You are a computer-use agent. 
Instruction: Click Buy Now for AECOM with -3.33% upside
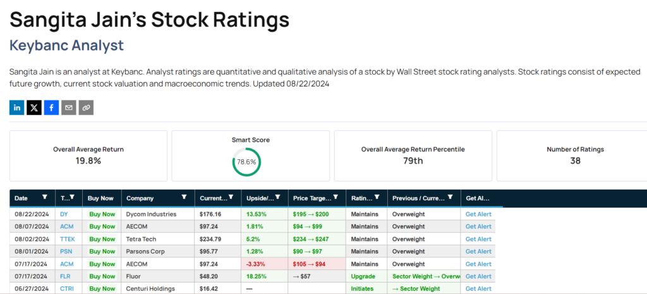click(102, 264)
